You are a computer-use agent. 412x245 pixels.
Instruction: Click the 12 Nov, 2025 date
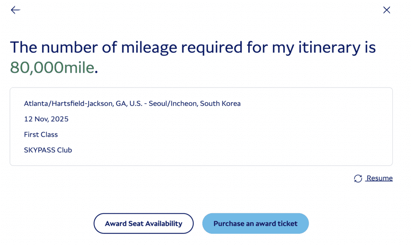pos(46,119)
